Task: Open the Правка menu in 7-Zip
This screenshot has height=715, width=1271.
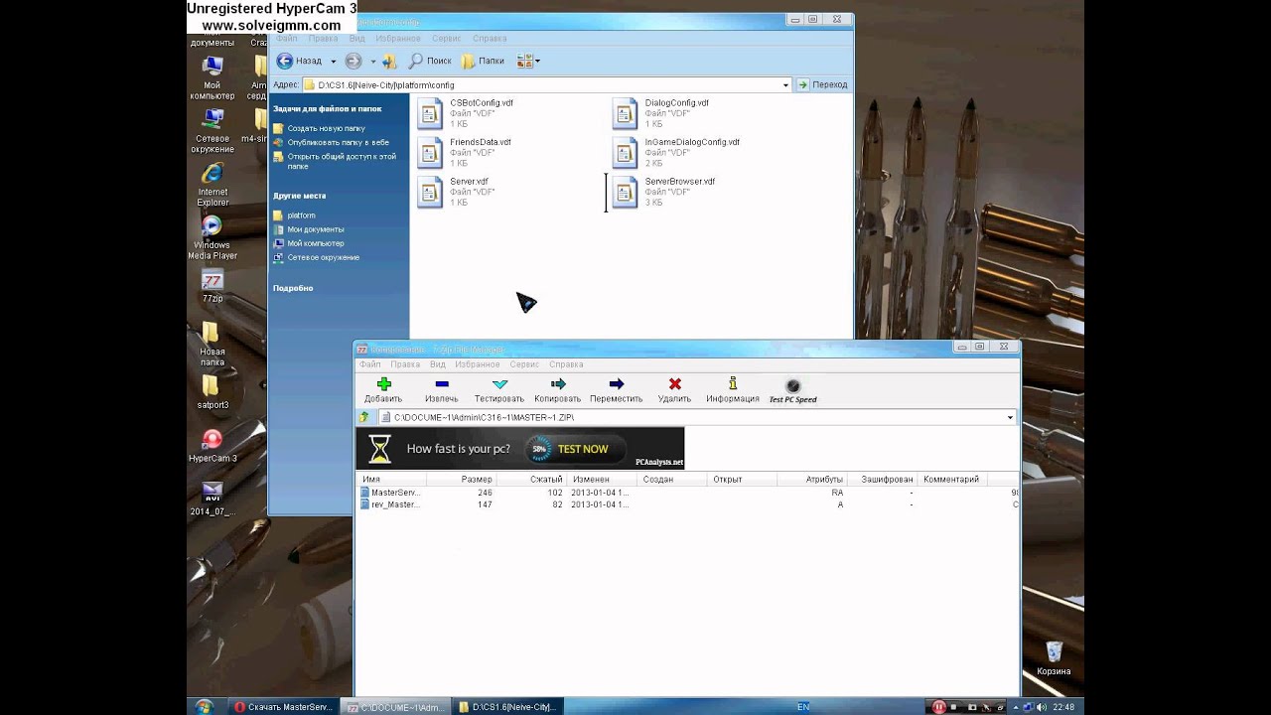Action: tap(405, 364)
